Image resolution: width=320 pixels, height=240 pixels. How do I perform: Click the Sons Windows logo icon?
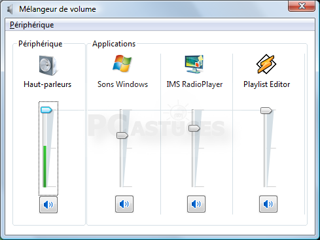(x=122, y=63)
